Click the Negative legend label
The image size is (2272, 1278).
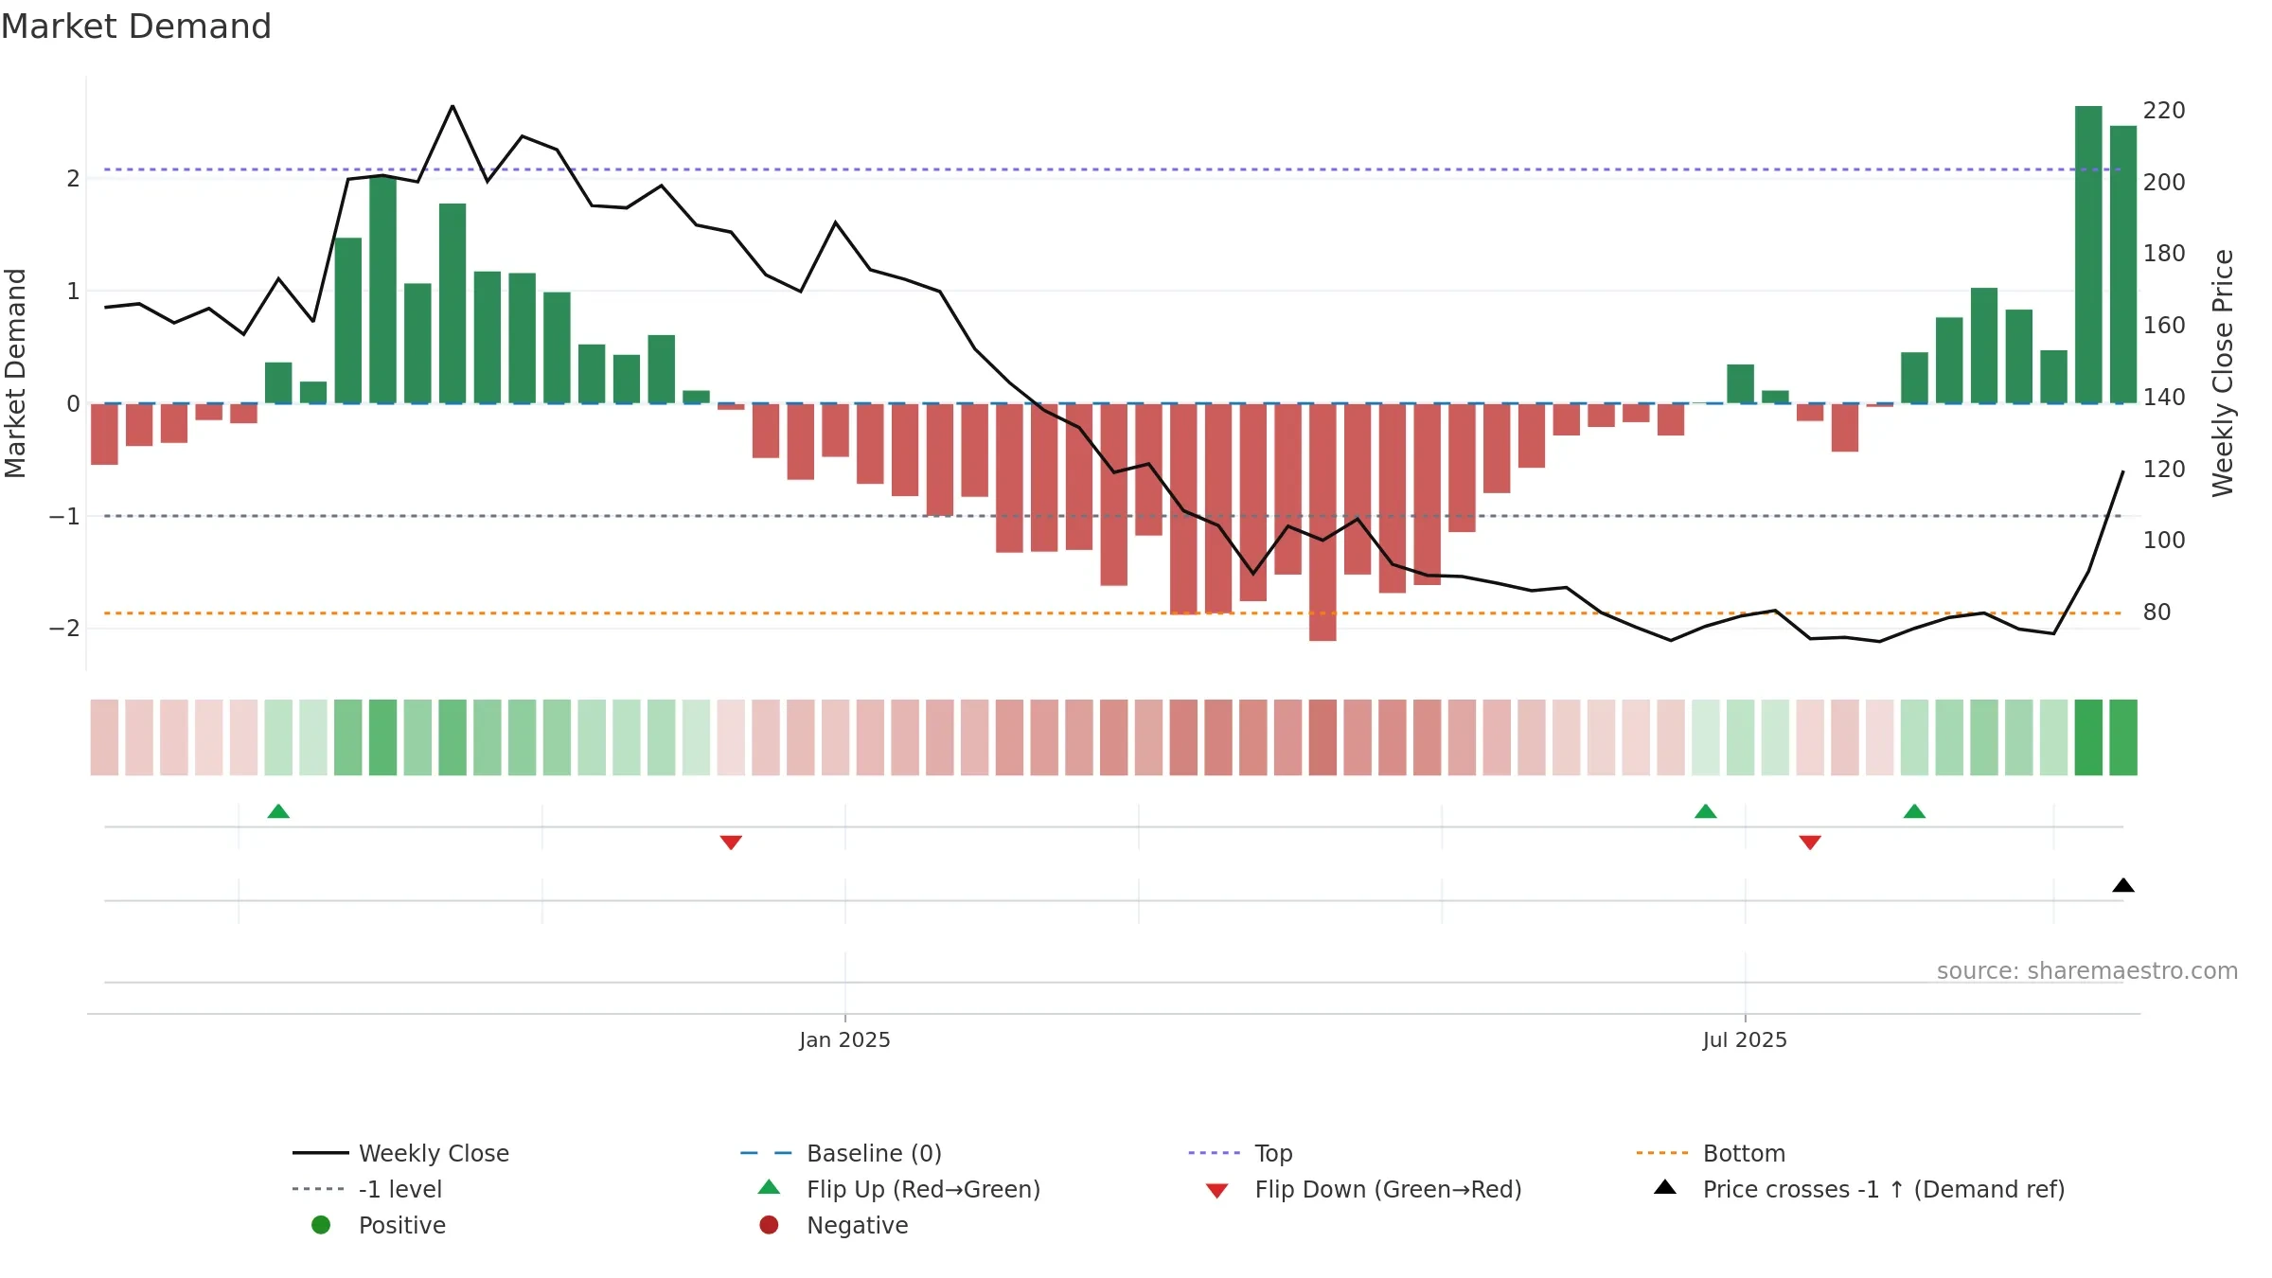pos(857,1225)
